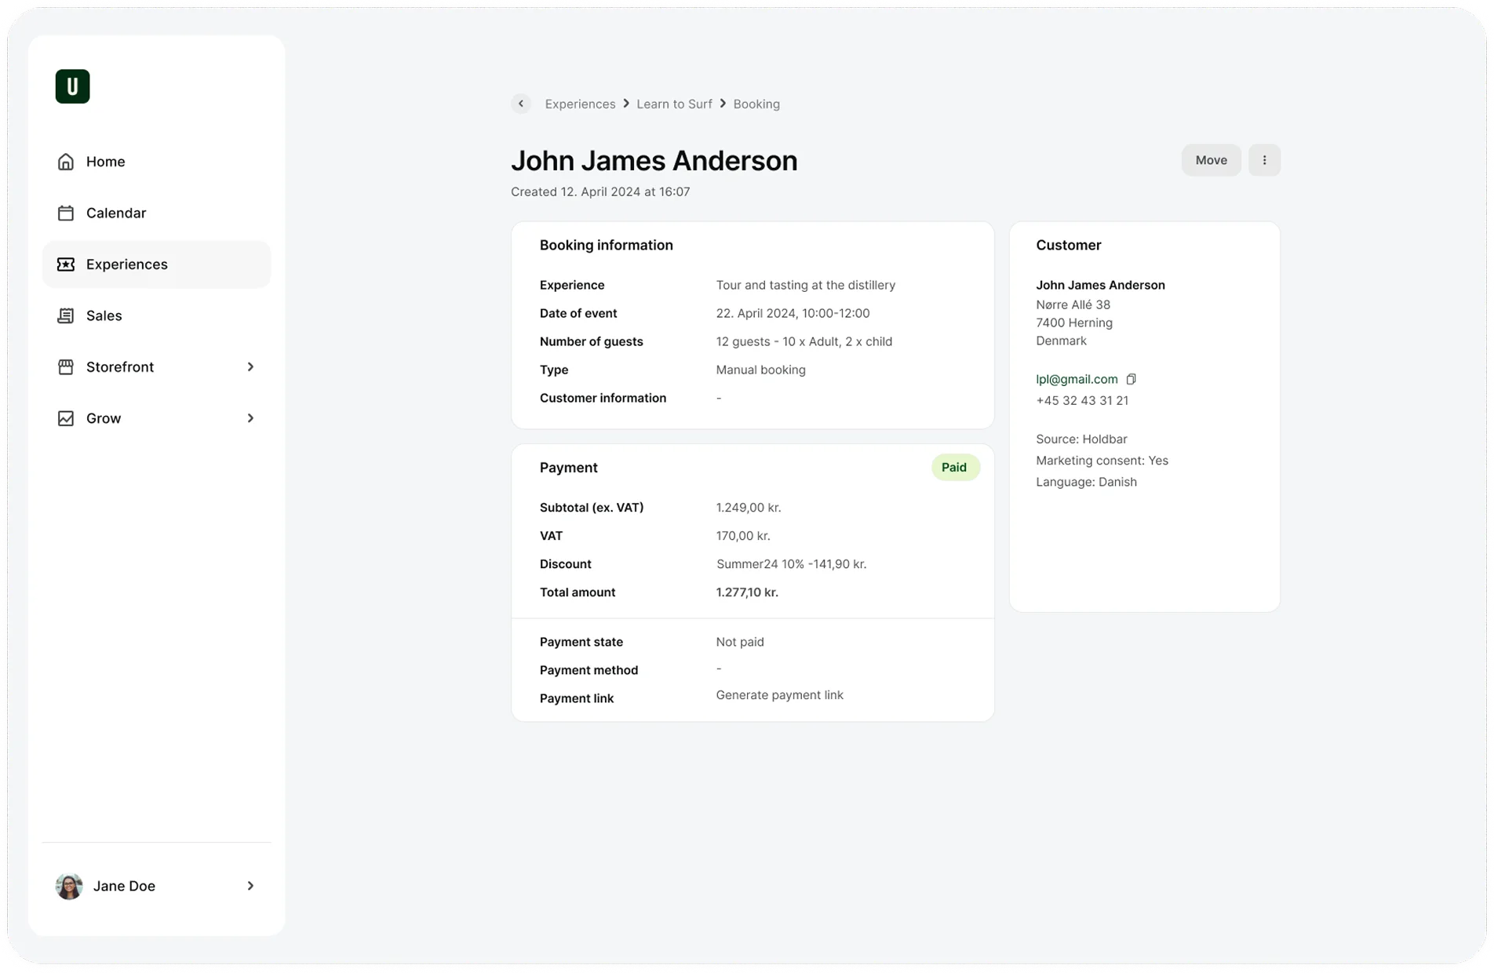Navigate to Experiences via breadcrumb
This screenshot has width=1494, height=973.
(580, 104)
